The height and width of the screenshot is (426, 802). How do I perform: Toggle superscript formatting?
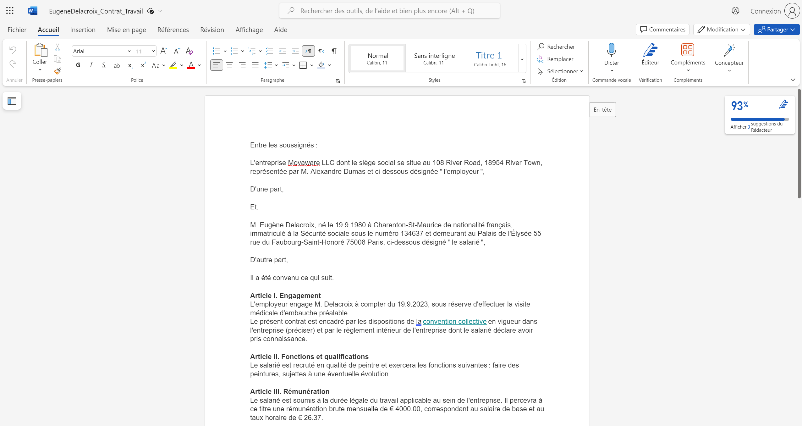[x=143, y=65]
